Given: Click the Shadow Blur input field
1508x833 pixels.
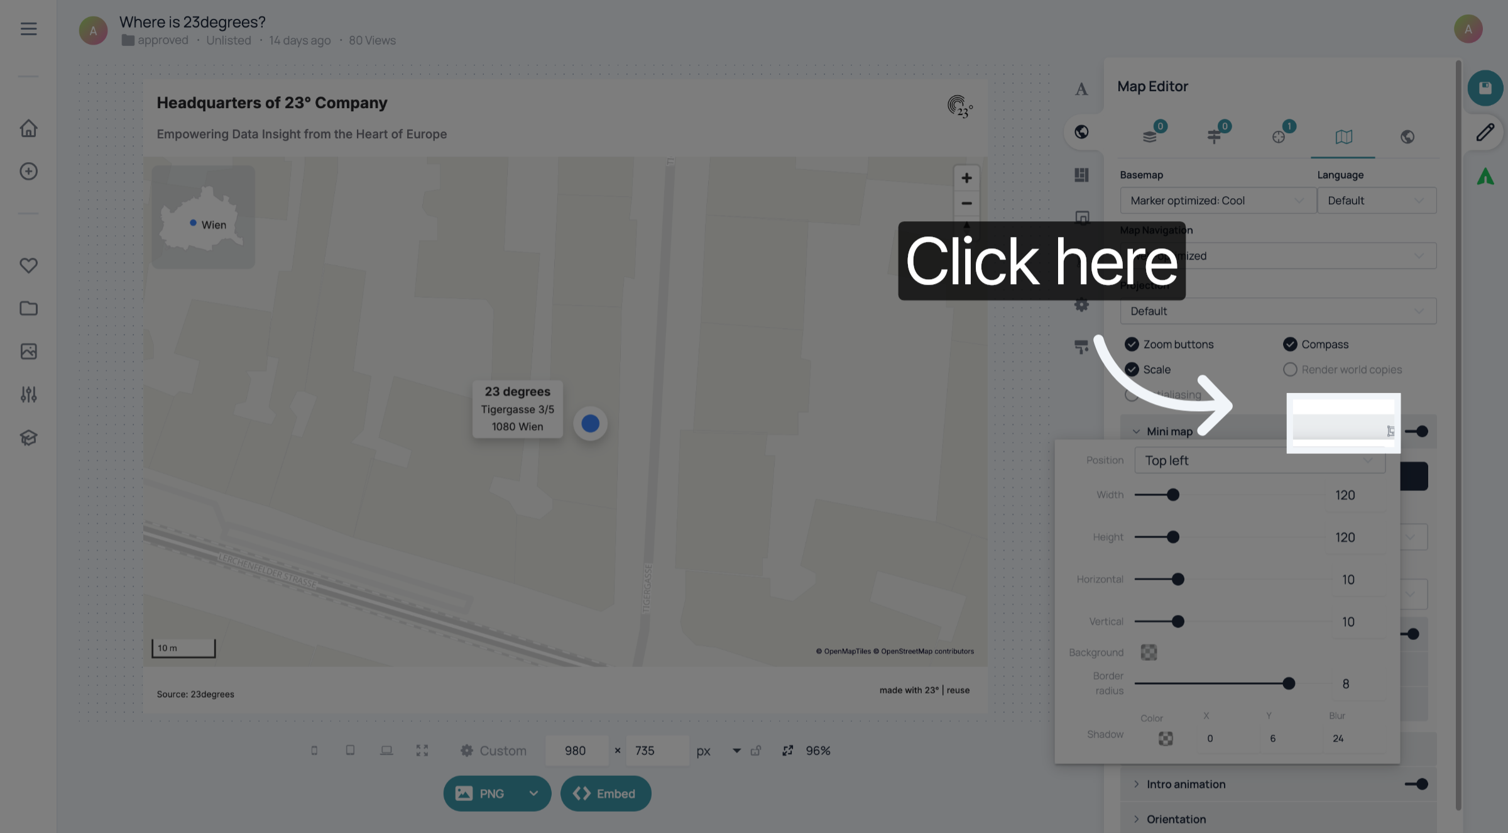Looking at the screenshot, I should pos(1353,739).
